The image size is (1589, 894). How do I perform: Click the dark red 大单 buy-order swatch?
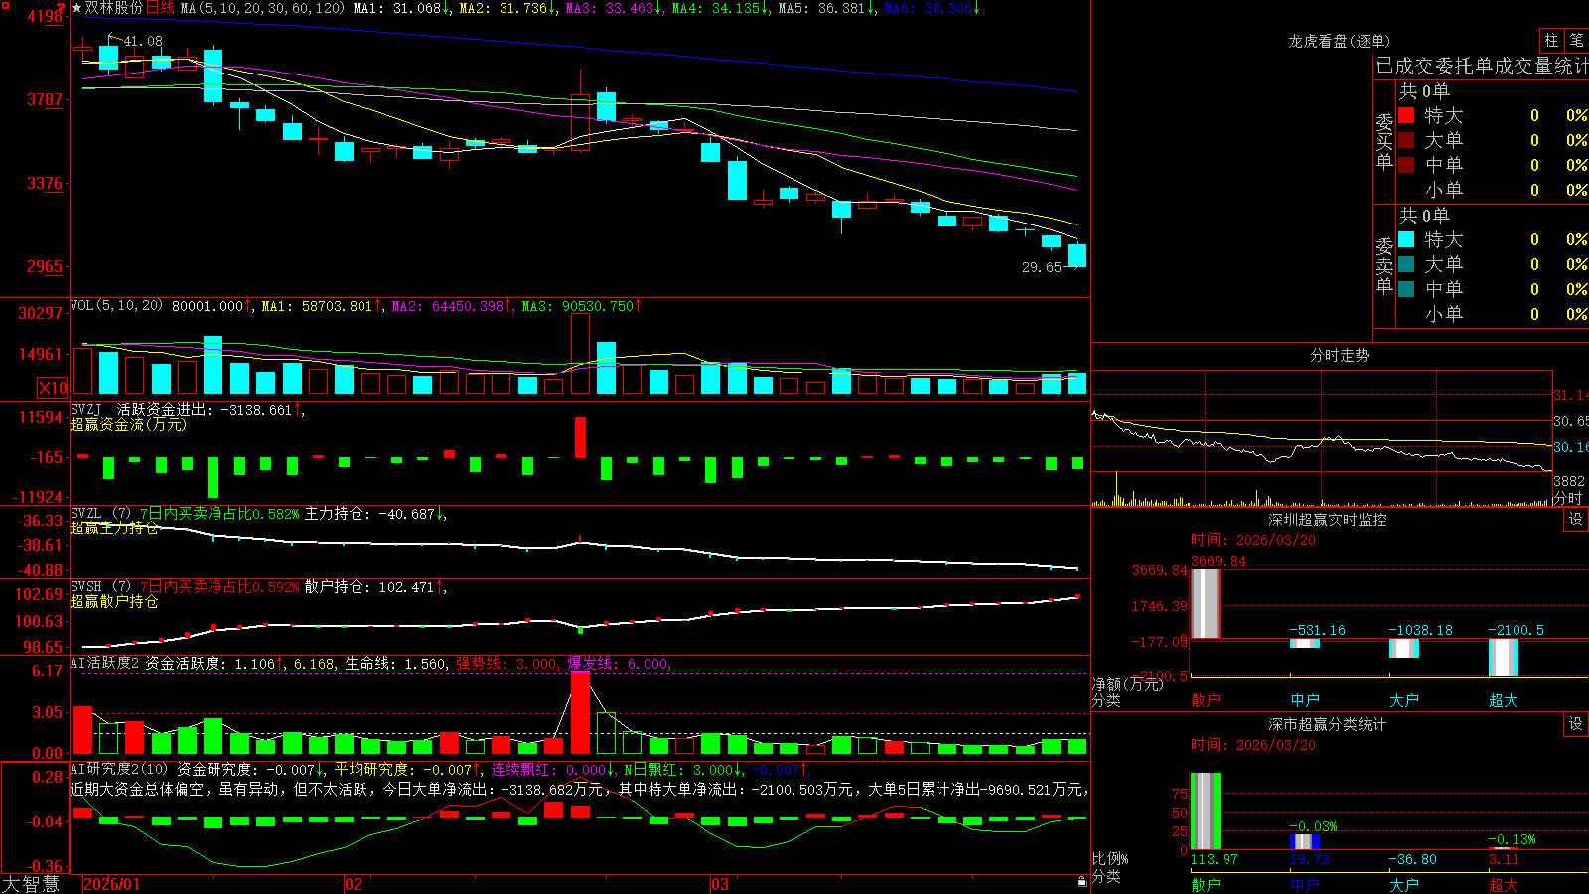1406,140
